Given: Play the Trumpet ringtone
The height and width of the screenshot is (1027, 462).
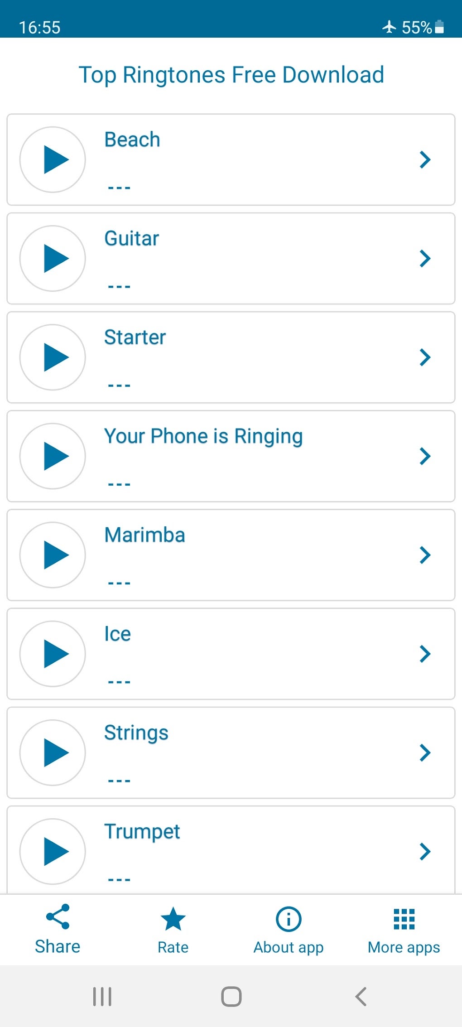Looking at the screenshot, I should coord(53,851).
